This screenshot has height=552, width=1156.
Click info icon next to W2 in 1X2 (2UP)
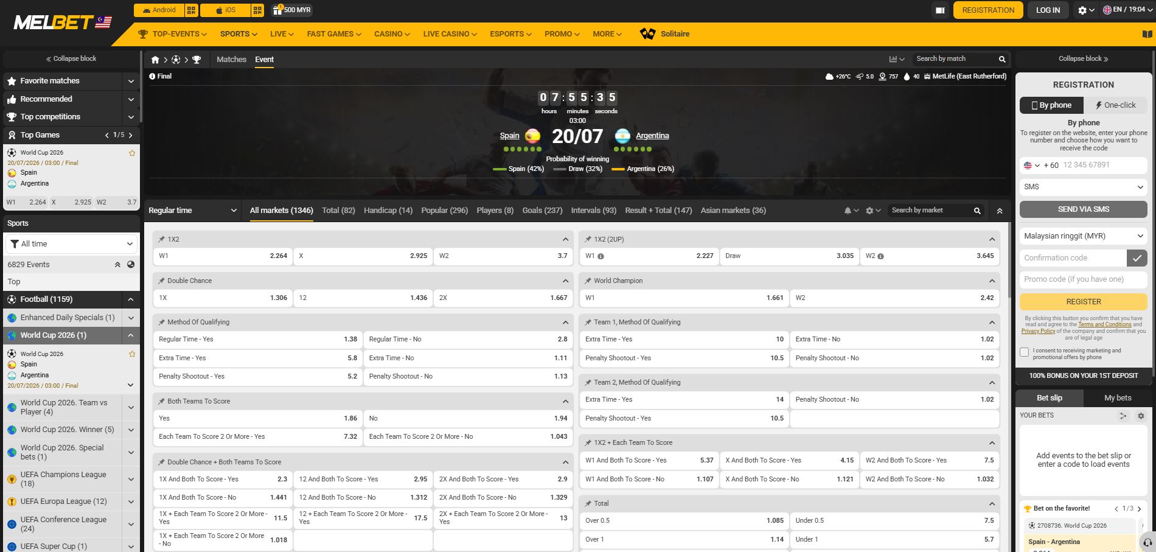tap(880, 256)
